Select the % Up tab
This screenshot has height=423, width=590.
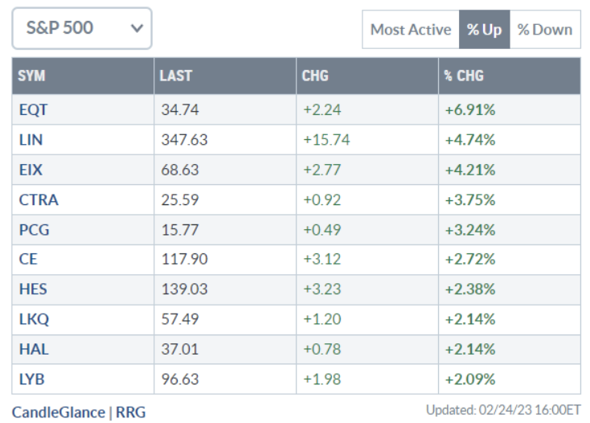(484, 30)
